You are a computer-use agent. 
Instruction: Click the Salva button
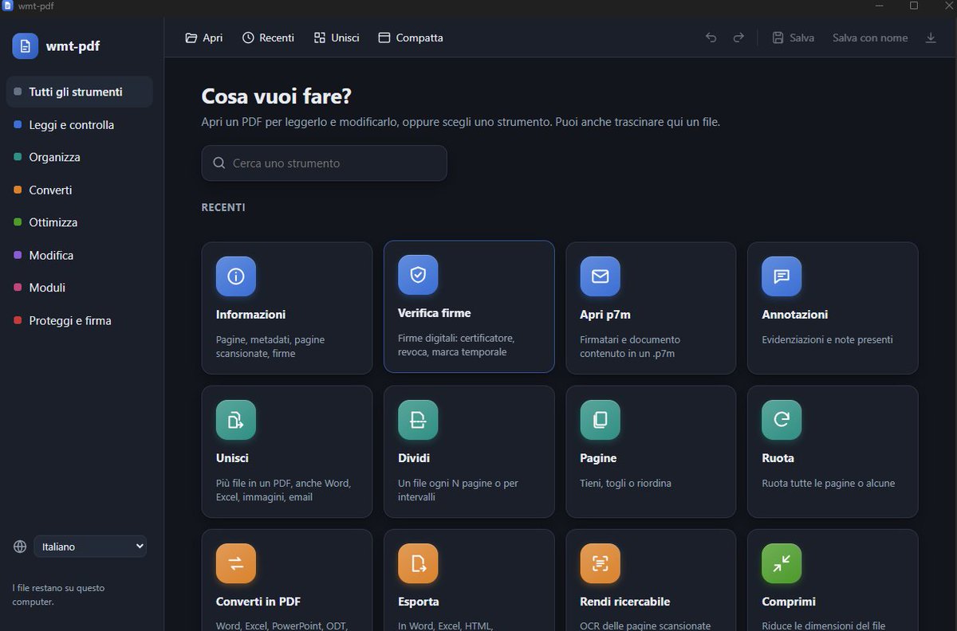coord(794,37)
